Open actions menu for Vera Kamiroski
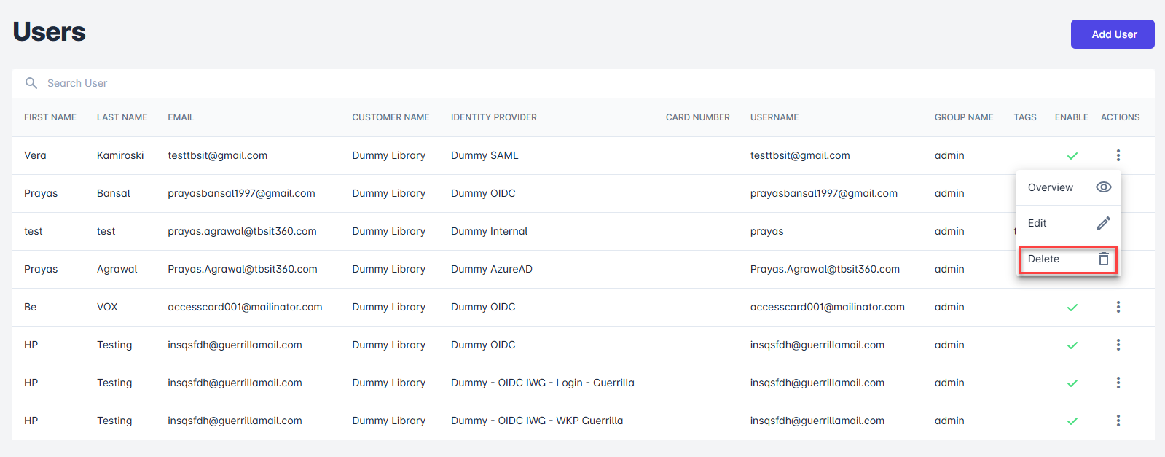Image resolution: width=1165 pixels, height=457 pixels. pyautogui.click(x=1118, y=155)
